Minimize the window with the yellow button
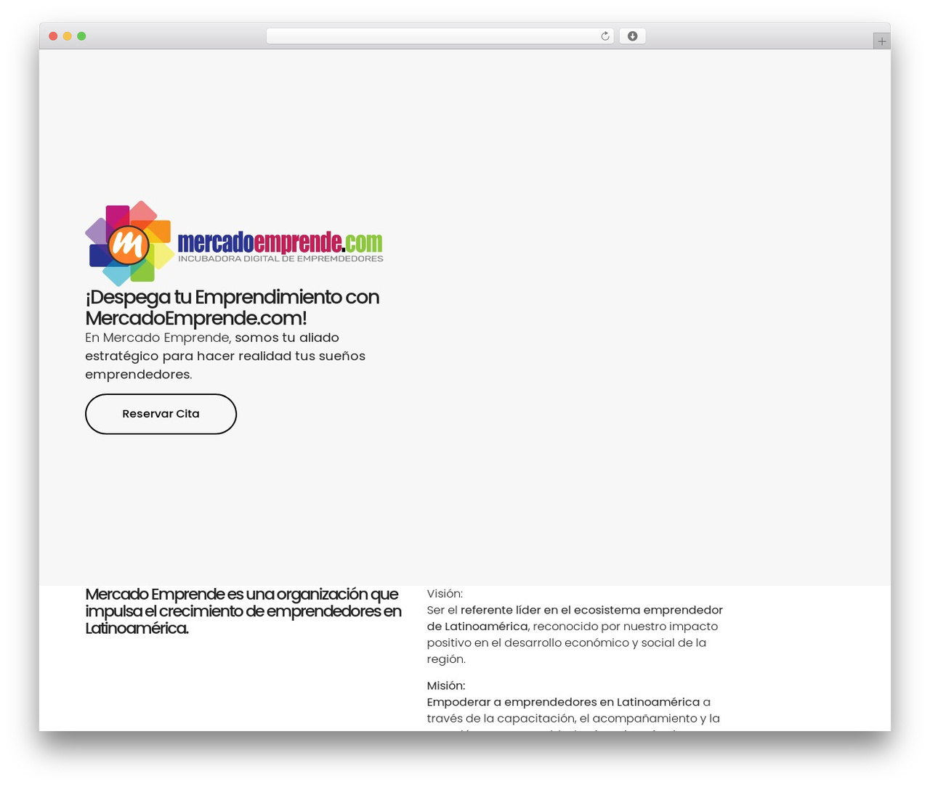This screenshot has width=930, height=787. tap(68, 36)
